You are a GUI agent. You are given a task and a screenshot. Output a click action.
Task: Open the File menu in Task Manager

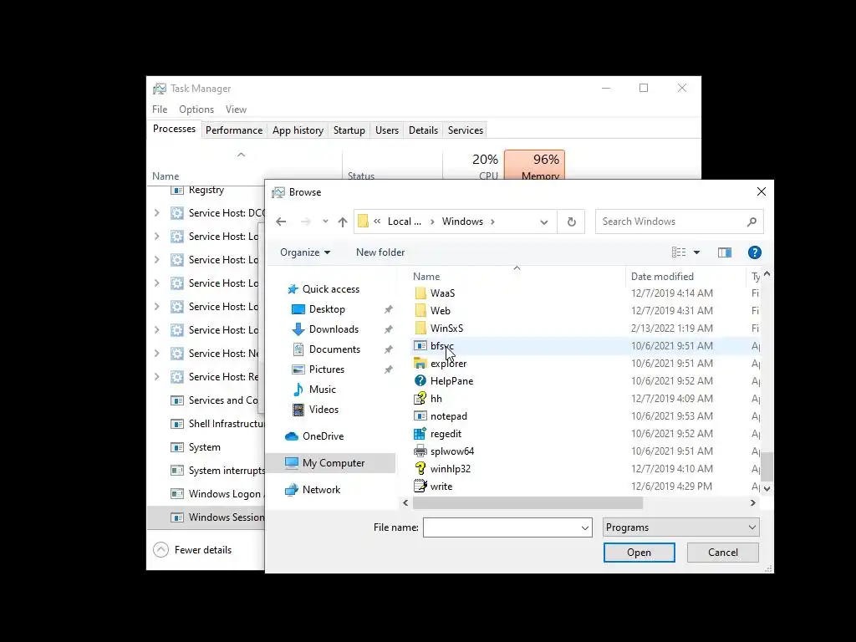tap(160, 110)
